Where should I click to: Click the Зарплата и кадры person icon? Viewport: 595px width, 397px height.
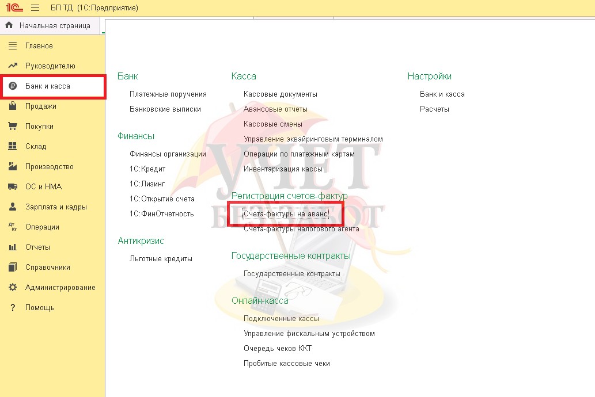13,207
